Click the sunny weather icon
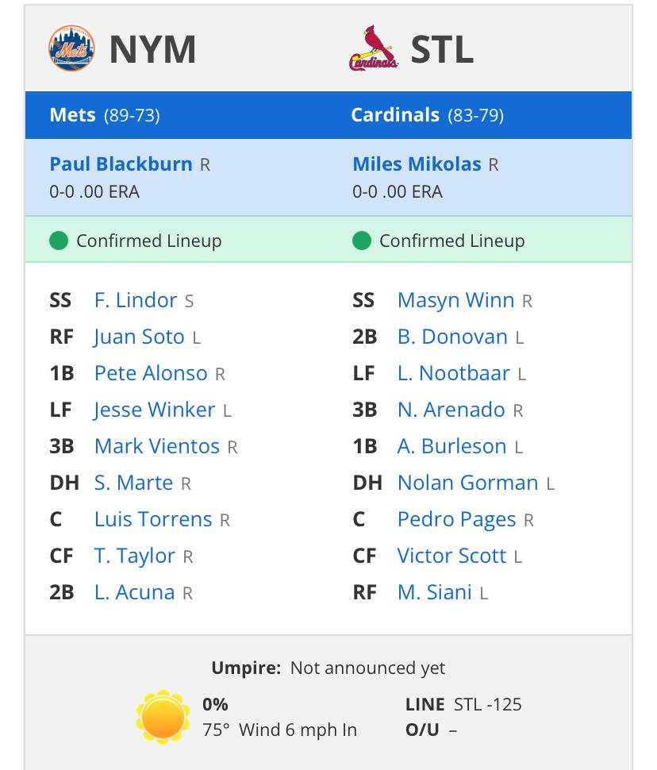 [x=163, y=717]
